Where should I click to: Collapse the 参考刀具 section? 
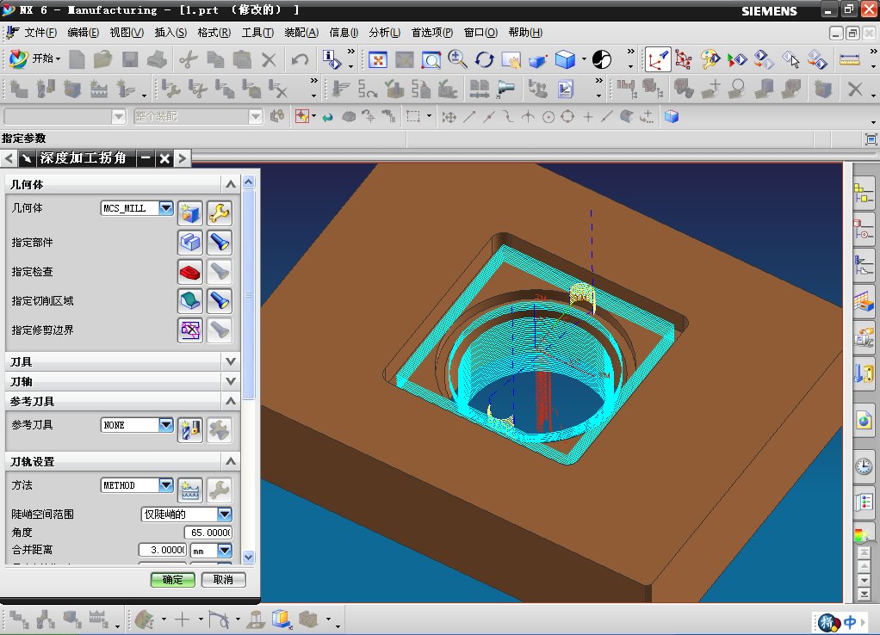coord(231,401)
